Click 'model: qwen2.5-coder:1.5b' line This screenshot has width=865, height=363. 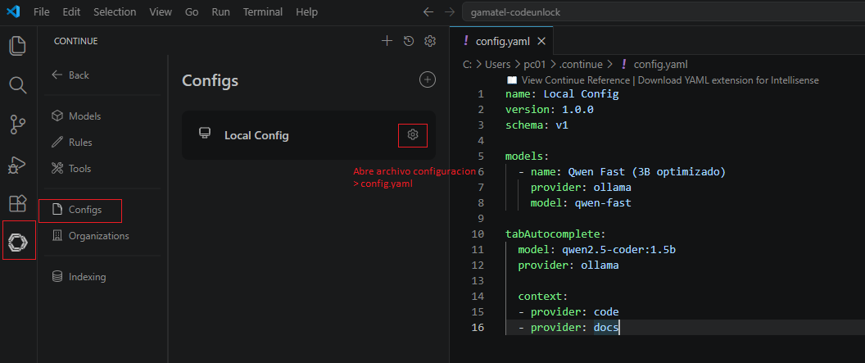597,250
